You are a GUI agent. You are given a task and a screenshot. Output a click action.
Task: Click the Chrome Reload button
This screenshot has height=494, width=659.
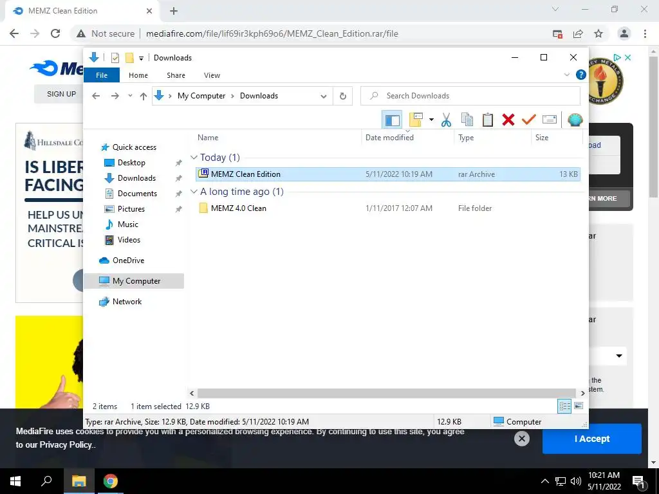pyautogui.click(x=55, y=33)
